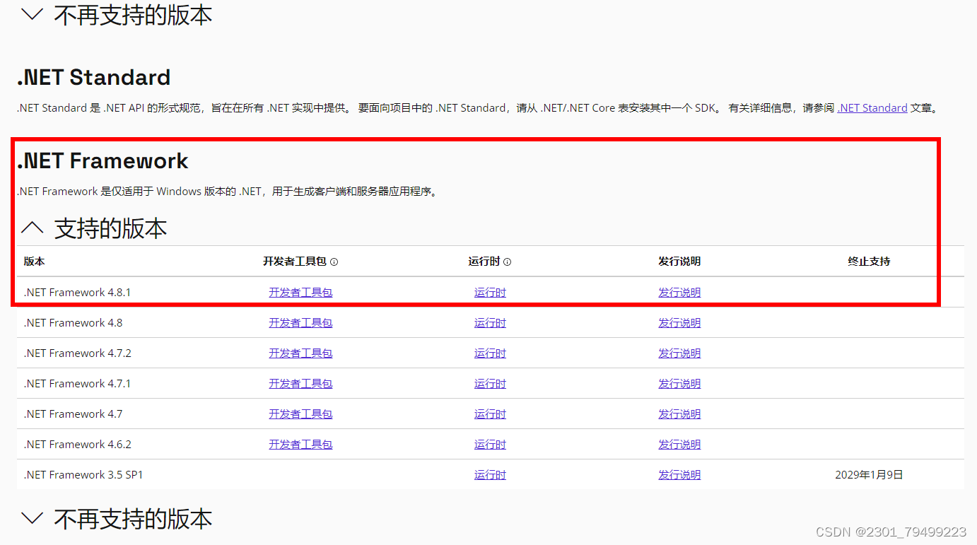
Task: Click the .NET Framework 4.7.2 version cell
Action: tap(77, 353)
